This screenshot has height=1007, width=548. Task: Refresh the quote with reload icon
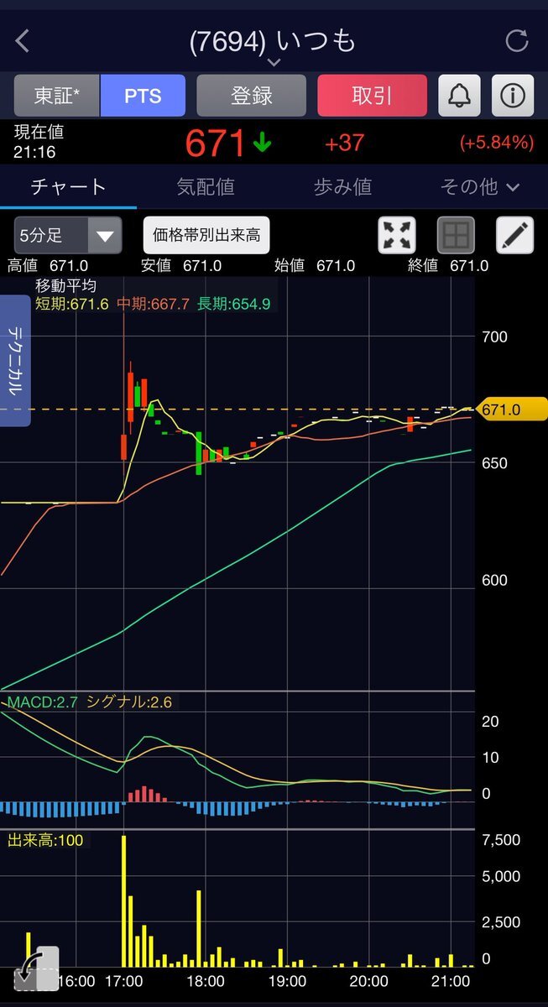517,40
